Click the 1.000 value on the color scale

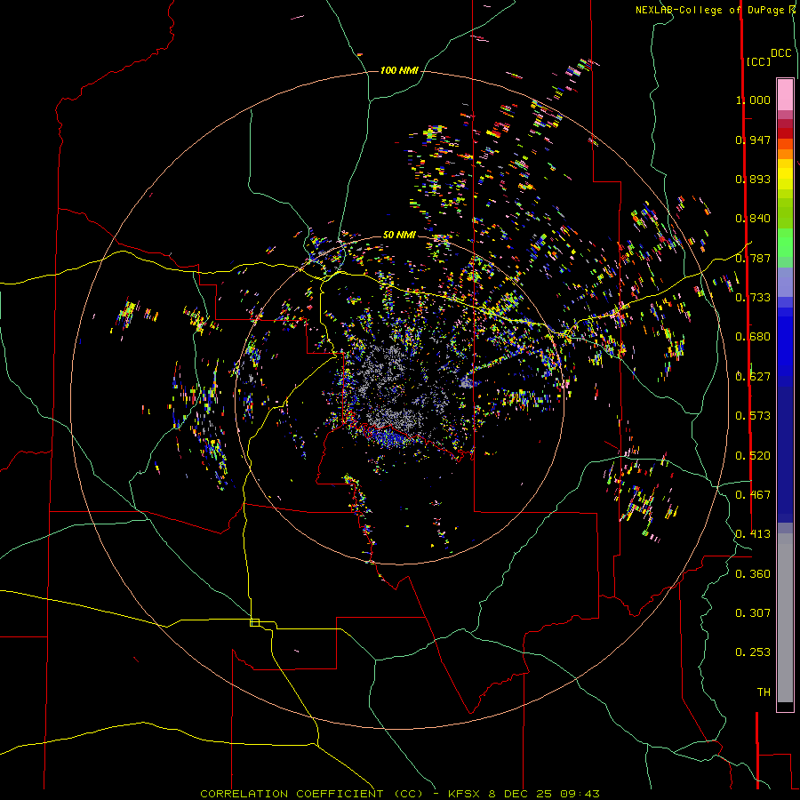tap(753, 100)
